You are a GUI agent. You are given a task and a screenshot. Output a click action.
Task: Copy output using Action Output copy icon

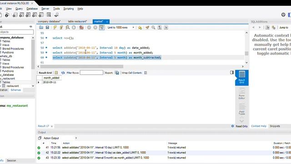coord(40,138)
